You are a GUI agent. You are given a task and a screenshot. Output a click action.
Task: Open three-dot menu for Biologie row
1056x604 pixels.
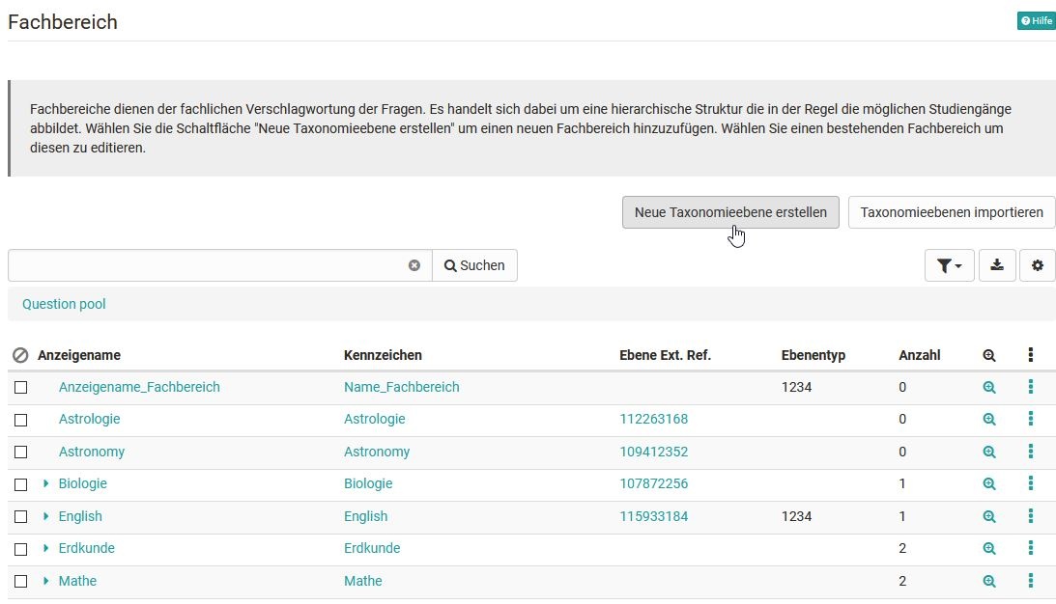(x=1031, y=483)
